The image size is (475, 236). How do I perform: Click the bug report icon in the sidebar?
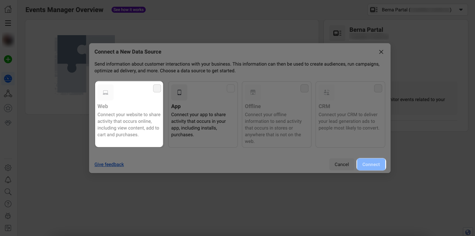coord(8,216)
